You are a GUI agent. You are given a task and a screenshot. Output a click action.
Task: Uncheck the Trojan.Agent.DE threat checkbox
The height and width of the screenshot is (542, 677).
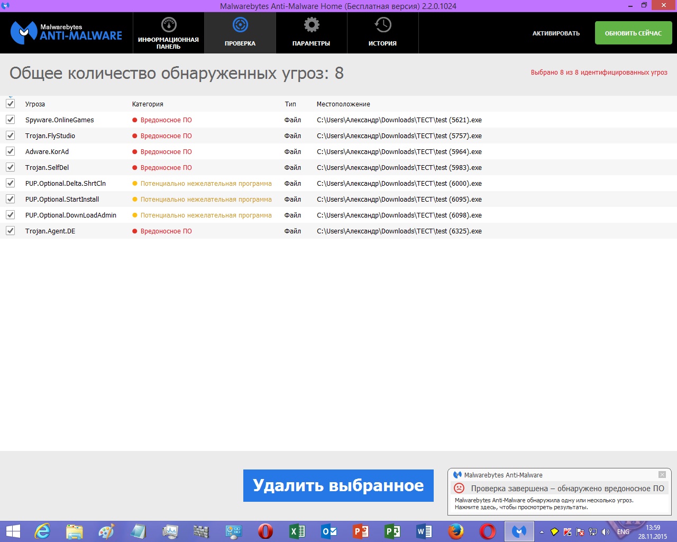point(10,231)
